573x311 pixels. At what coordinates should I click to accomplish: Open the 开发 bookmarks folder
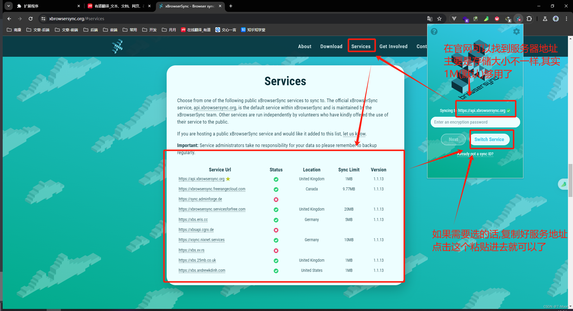pyautogui.click(x=149, y=30)
